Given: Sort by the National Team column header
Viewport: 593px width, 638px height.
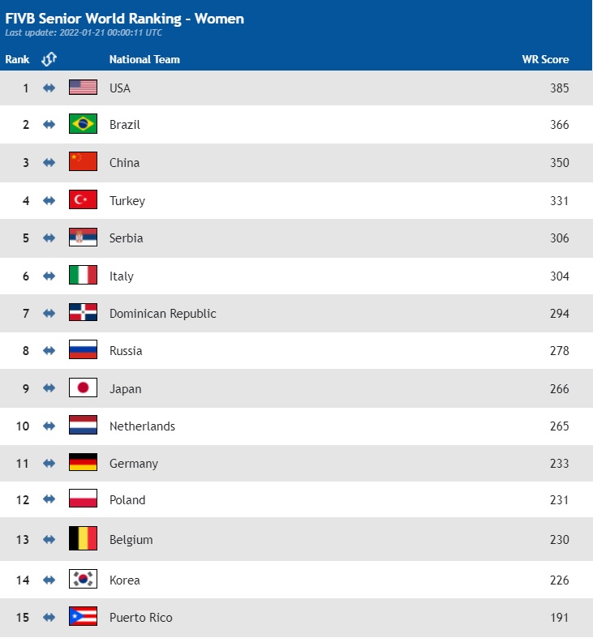Looking at the screenshot, I should click(x=144, y=59).
